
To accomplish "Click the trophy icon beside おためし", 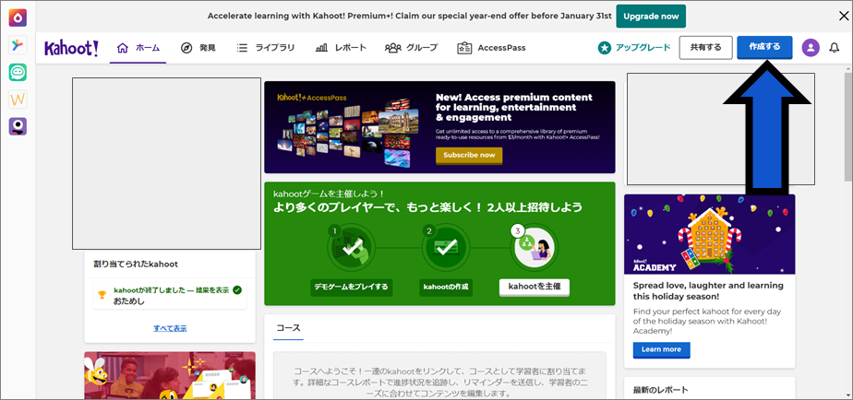I will click(x=102, y=295).
